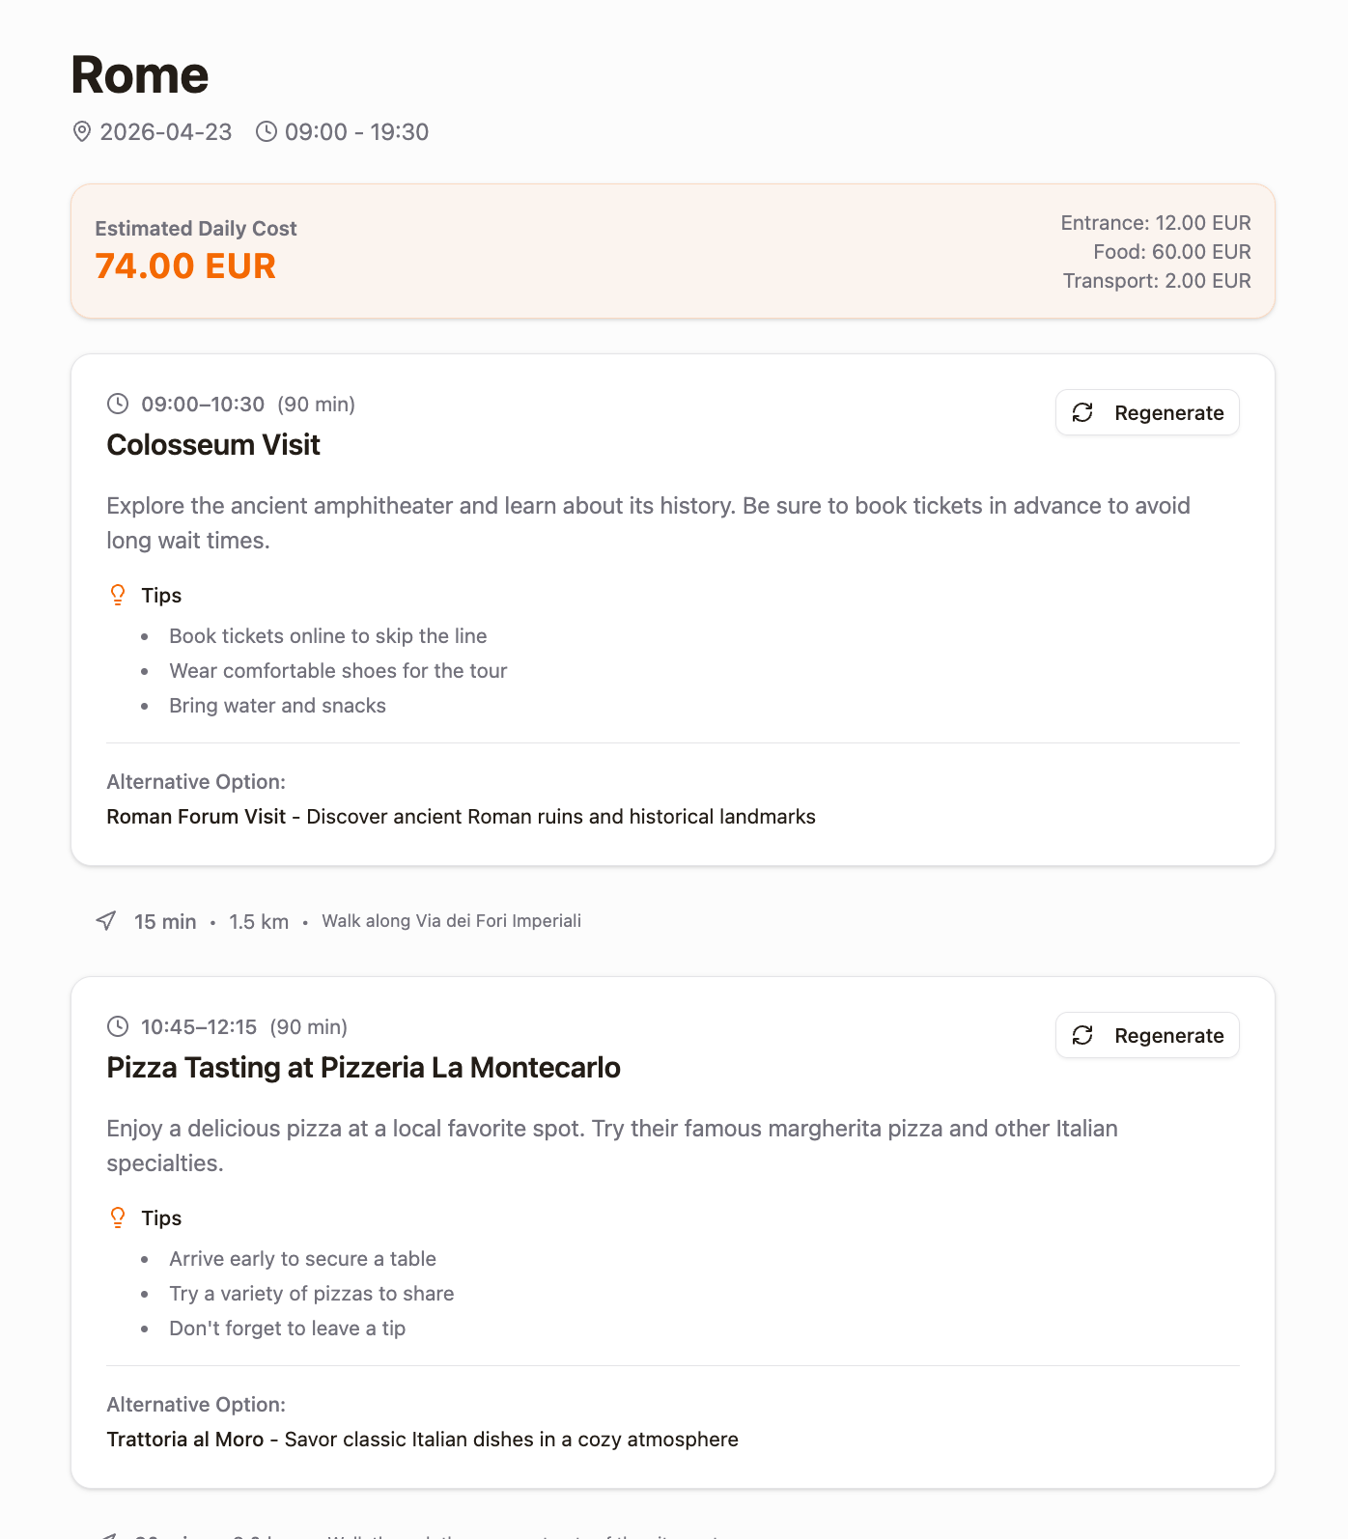Screen dimensions: 1348x1539
Task: Click the lightbulb Tips icon under Colosseum Visit
Action: 118,595
